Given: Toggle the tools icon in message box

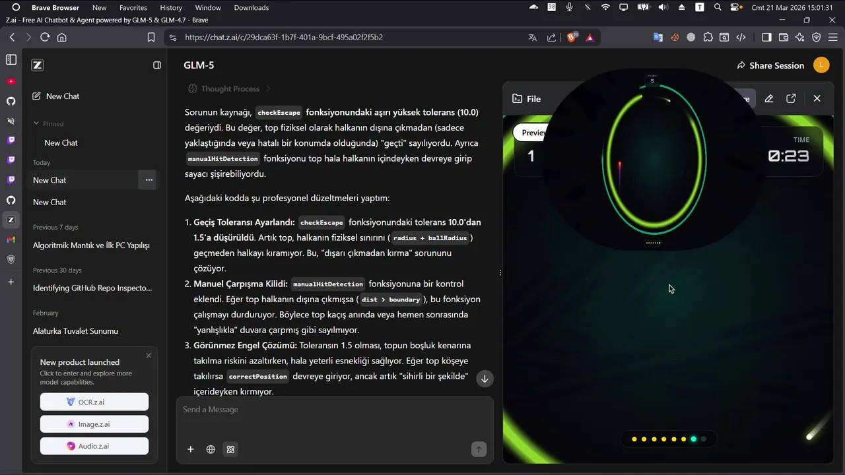Looking at the screenshot, I should click(x=230, y=449).
